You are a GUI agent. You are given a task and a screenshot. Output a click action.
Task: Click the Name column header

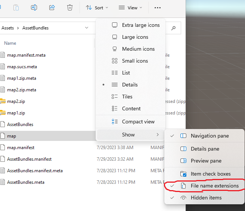(x=10, y=43)
